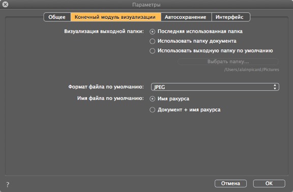
Task: Click the Визуализация выходной папки label
Action: tap(104, 31)
